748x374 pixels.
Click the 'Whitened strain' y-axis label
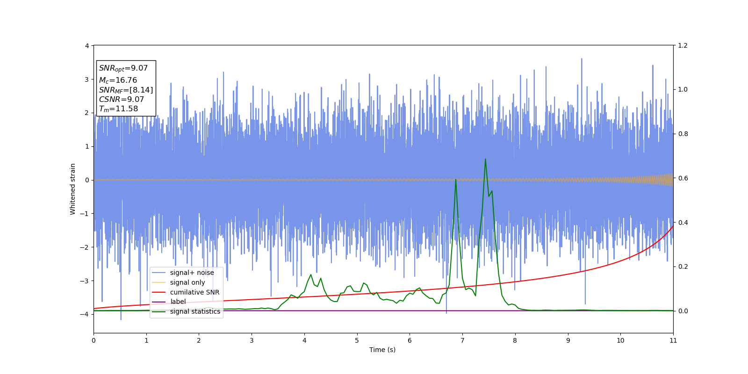tap(73, 189)
